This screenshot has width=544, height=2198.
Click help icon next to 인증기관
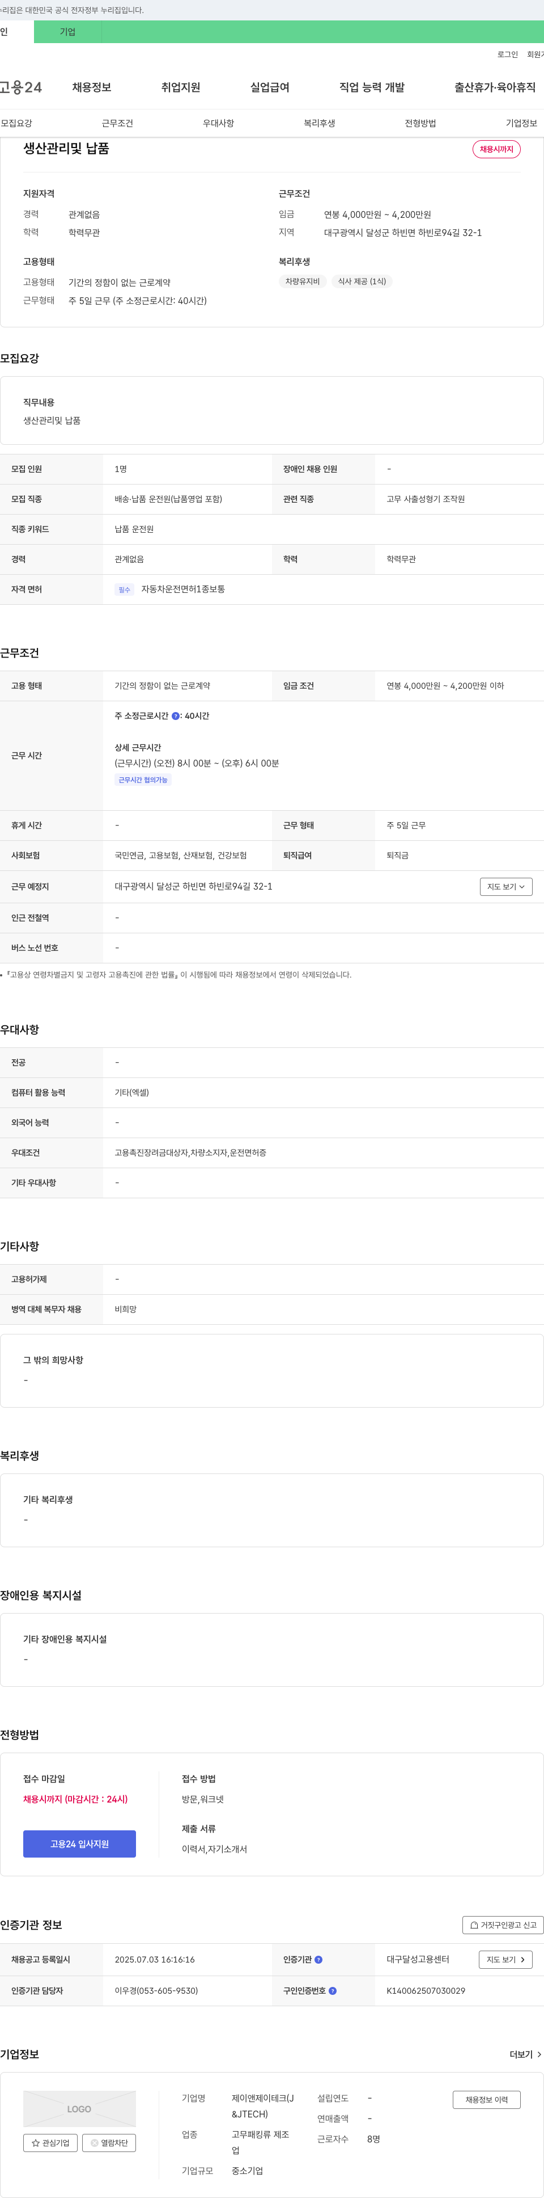click(318, 1960)
